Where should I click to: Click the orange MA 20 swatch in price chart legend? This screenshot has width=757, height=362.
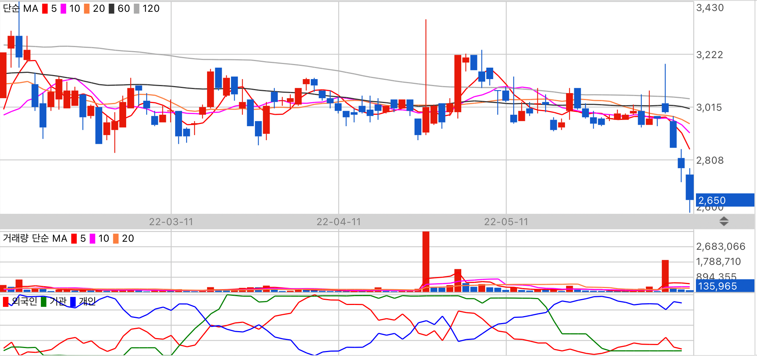coord(87,8)
